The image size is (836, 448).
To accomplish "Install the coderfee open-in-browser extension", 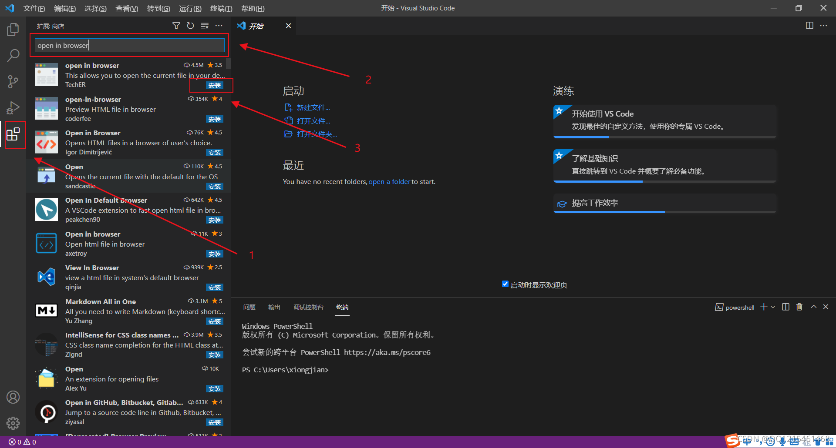I will [x=215, y=119].
